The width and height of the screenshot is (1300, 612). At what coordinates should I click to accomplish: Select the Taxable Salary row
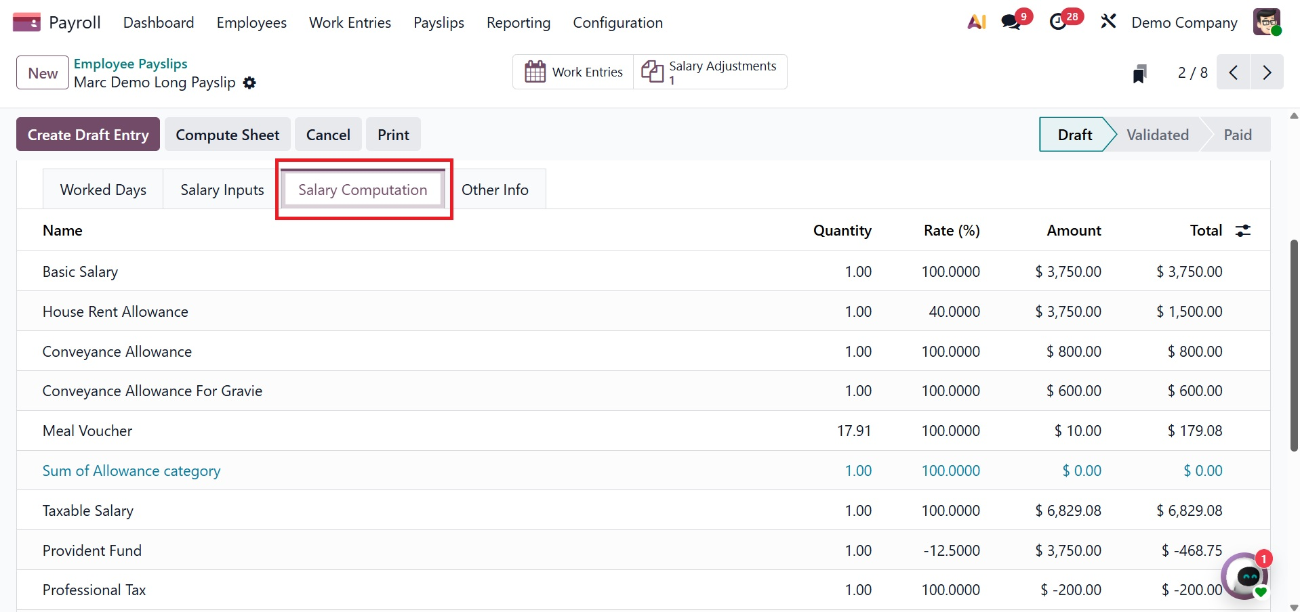click(643, 510)
